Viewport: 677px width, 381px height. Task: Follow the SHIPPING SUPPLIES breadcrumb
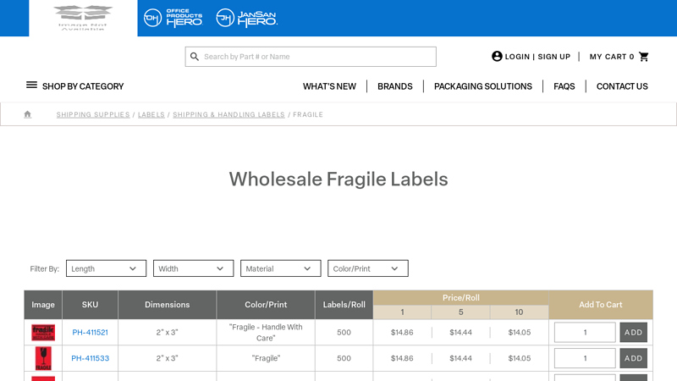click(x=93, y=114)
